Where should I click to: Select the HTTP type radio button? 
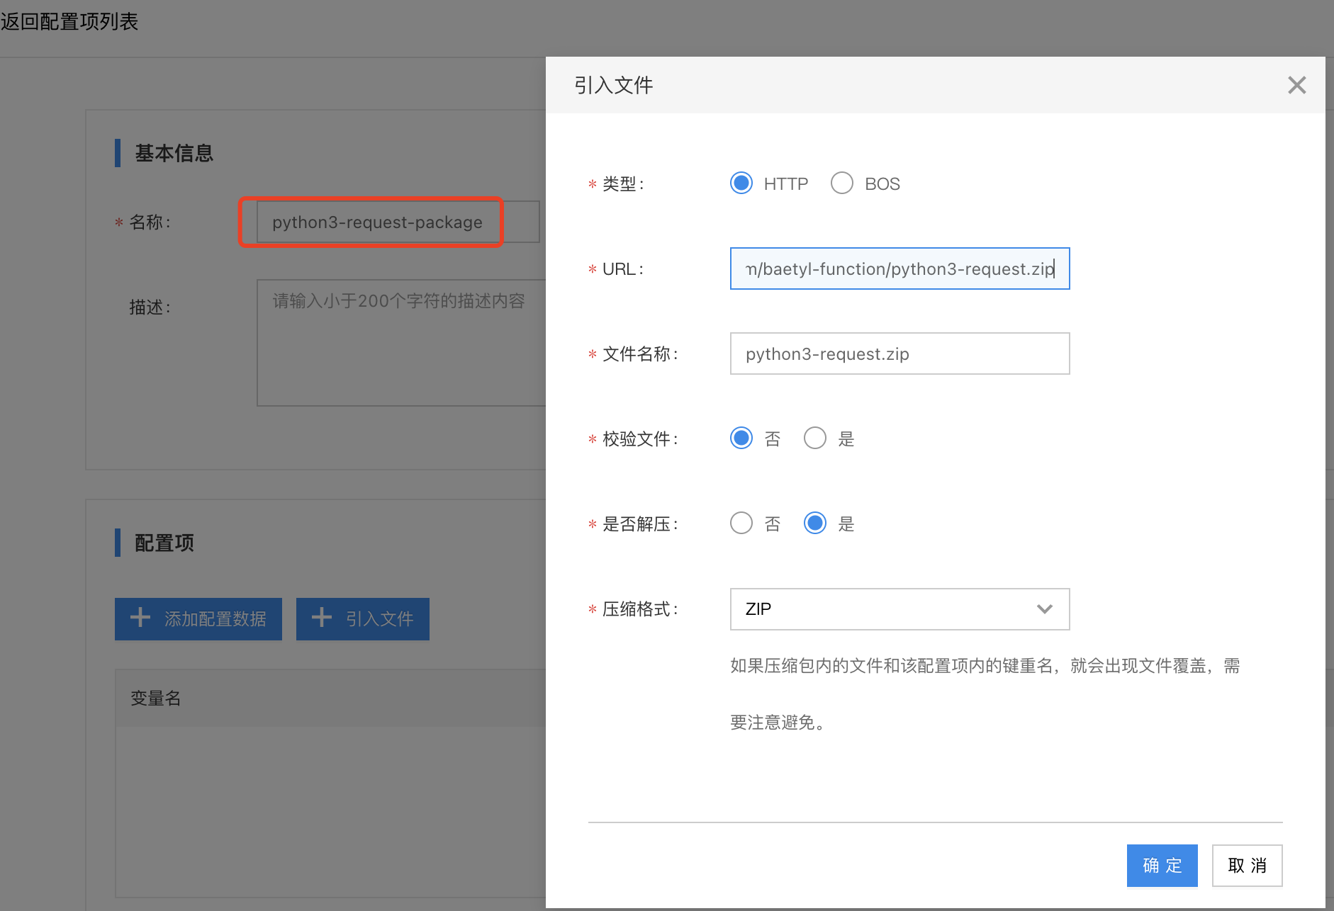pyautogui.click(x=741, y=183)
